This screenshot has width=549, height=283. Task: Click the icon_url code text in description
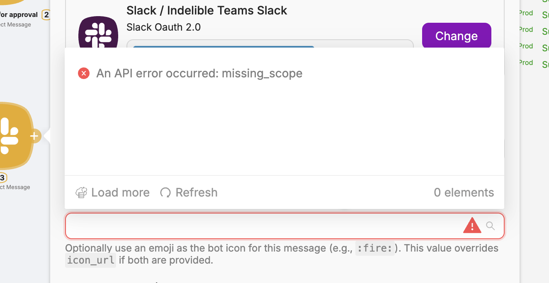pyautogui.click(x=90, y=260)
